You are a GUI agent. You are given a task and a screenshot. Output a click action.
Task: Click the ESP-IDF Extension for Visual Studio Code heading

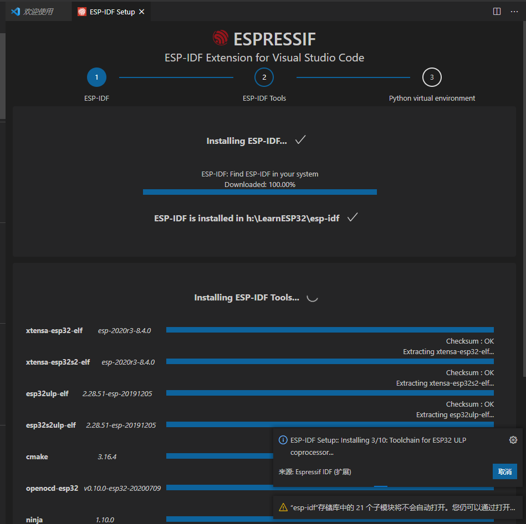click(x=264, y=58)
